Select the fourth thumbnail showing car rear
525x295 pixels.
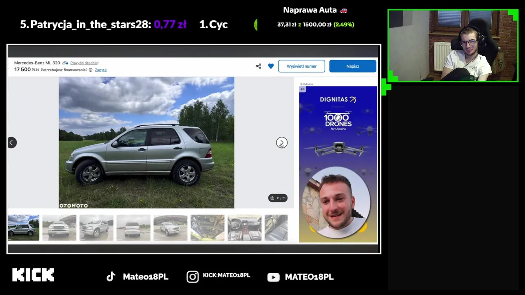(133, 227)
